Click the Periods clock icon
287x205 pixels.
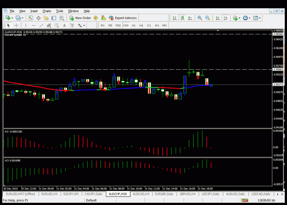245,18
